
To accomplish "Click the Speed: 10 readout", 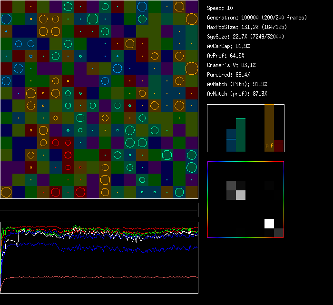I will tap(220, 8).
